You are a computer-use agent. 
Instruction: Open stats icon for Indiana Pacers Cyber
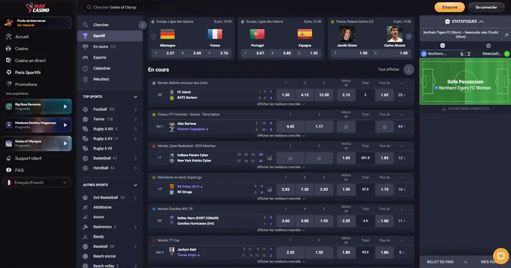point(270,158)
